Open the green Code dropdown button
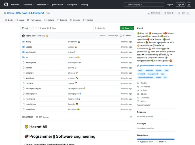Image resolution: width=195 pixels, height=145 pixels. click(x=127, y=28)
